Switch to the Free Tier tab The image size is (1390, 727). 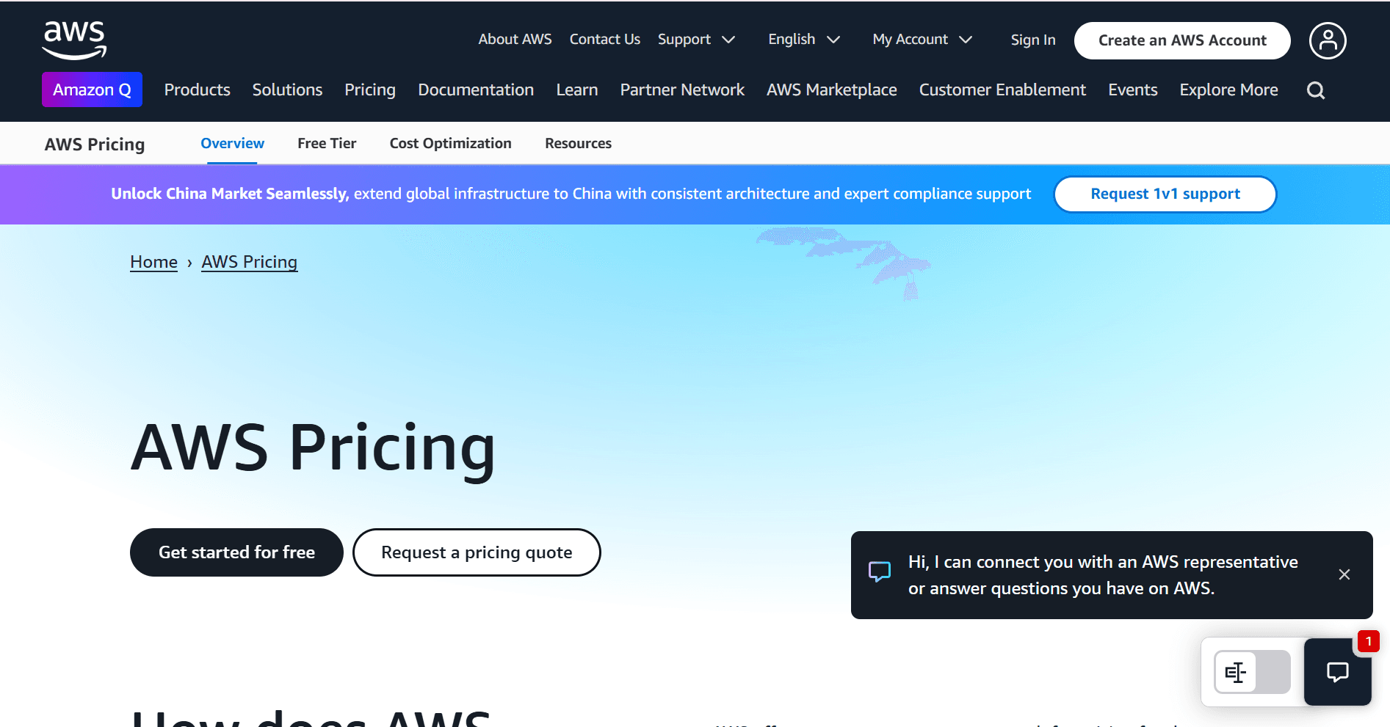(x=326, y=143)
